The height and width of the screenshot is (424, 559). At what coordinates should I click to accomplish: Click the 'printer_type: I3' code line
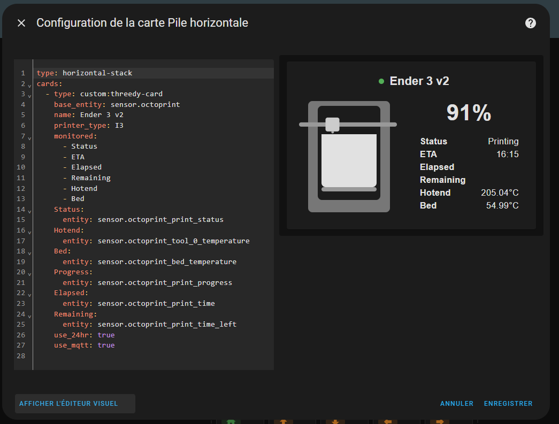coord(89,126)
